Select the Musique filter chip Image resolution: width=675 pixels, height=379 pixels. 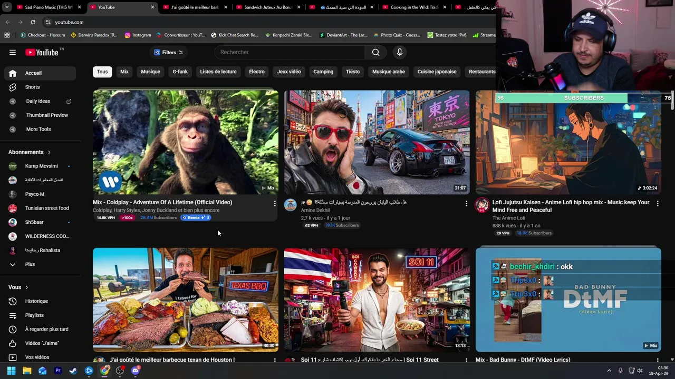click(150, 72)
